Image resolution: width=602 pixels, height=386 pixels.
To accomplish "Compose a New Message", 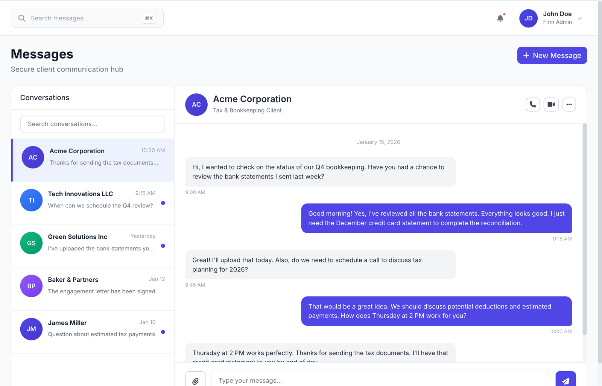I will click(x=552, y=55).
